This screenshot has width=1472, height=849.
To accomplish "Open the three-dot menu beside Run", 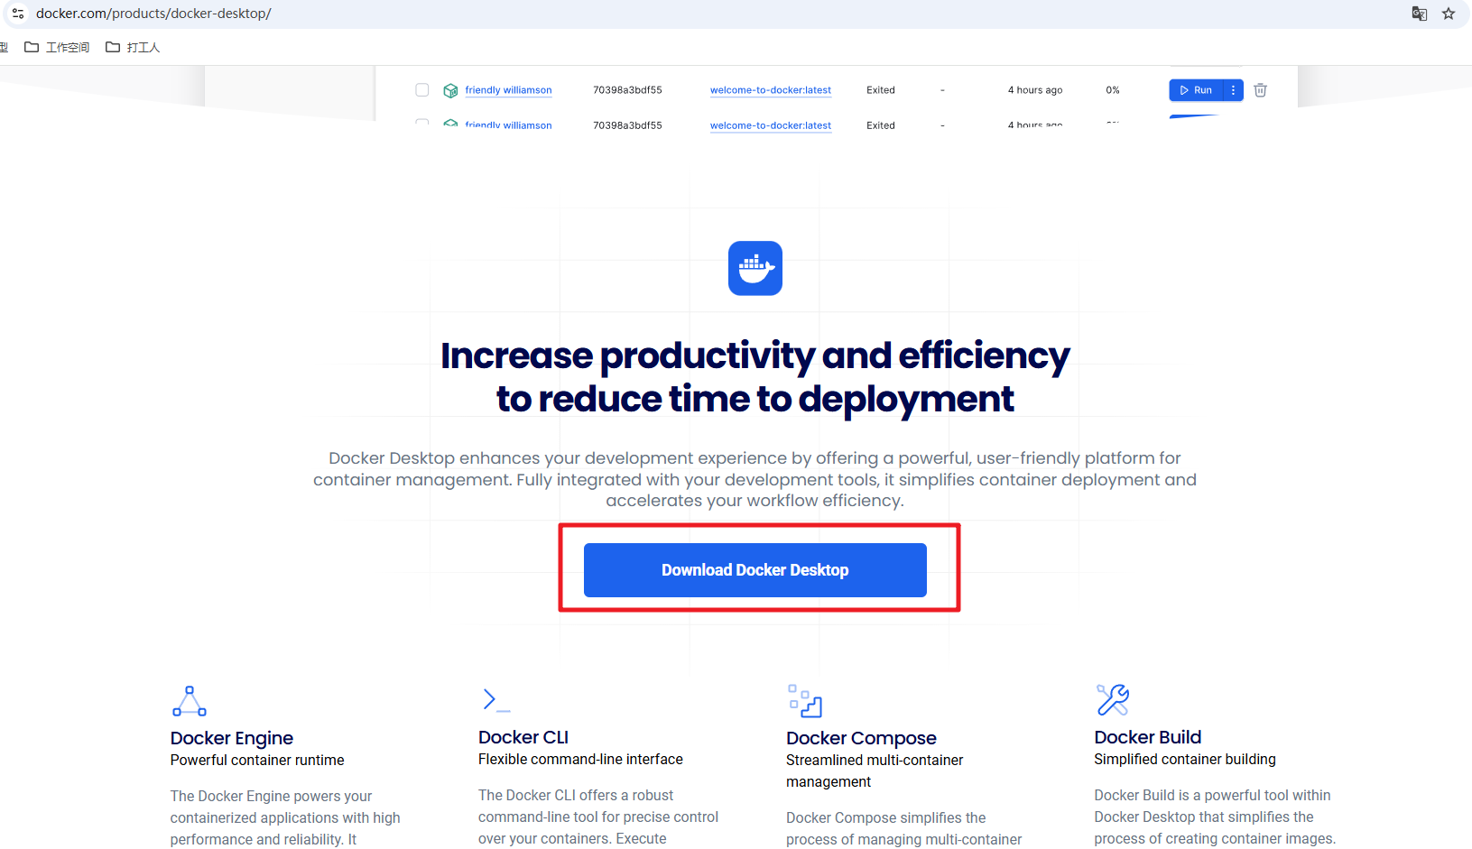I will click(1233, 90).
